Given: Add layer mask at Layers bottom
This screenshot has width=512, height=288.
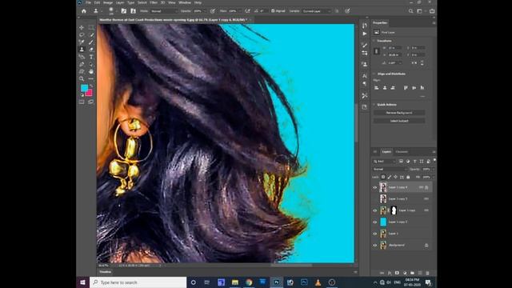Looking at the screenshot, I should (x=397, y=273).
